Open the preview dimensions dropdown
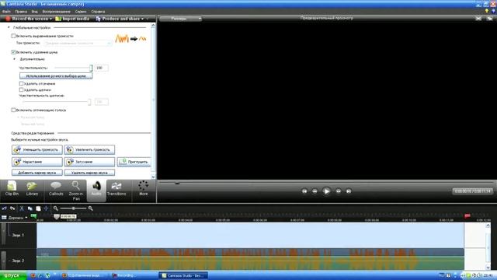Image resolution: width=497 pixels, height=280 pixels. point(181,19)
